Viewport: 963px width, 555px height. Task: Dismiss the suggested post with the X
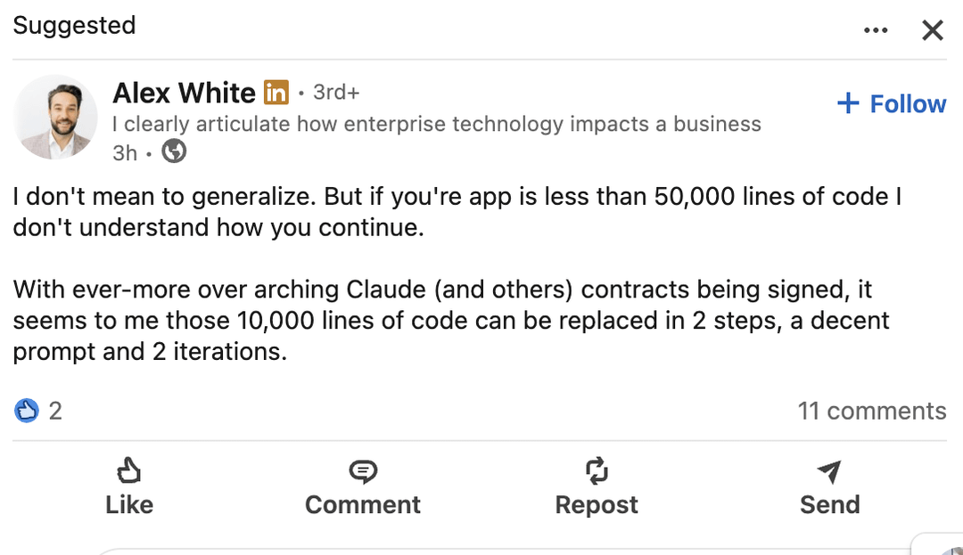(932, 30)
